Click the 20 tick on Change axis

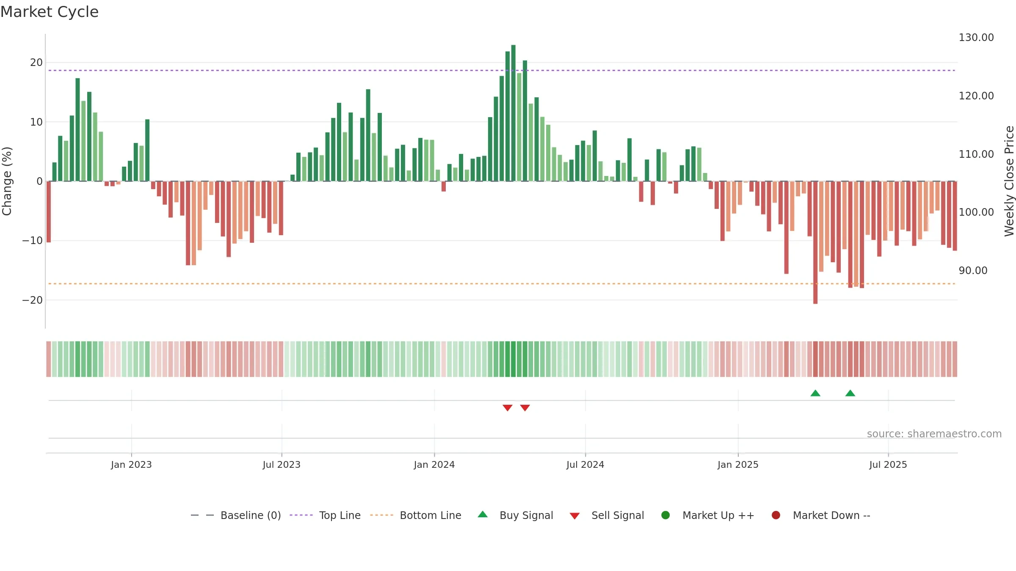tap(36, 63)
